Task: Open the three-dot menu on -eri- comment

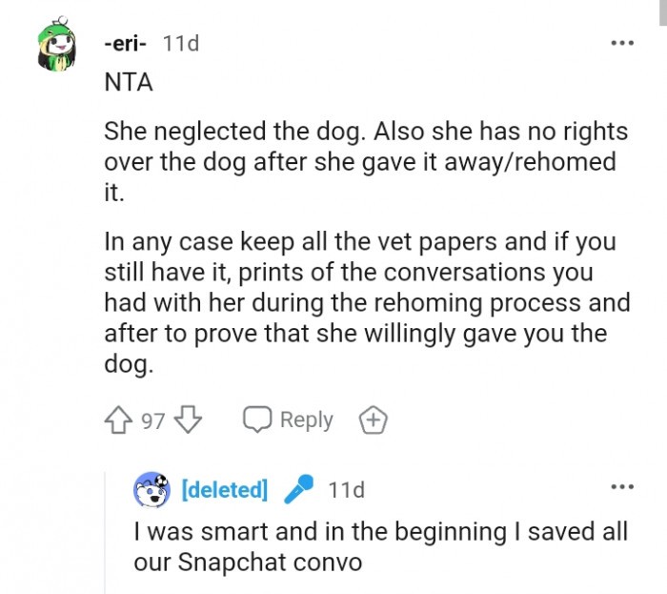Action: (621, 44)
